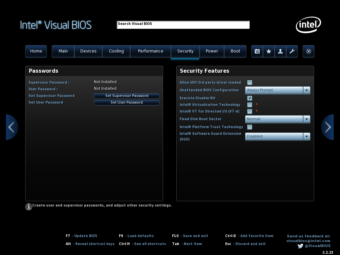The width and height of the screenshot is (340, 255).
Task: Go to next page with right arrow
Action: coord(328,127)
